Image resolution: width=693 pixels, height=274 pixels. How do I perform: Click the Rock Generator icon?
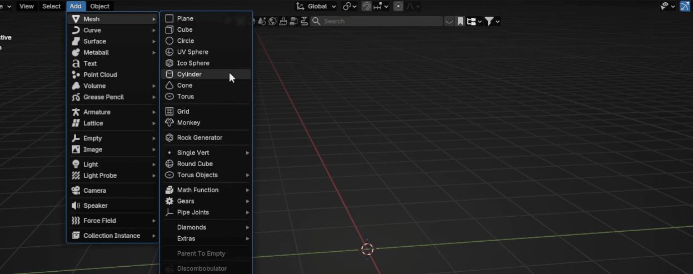(169, 138)
